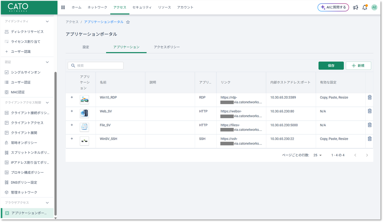Click the 新規 new button
Screen dimensions: 383x222
point(358,65)
